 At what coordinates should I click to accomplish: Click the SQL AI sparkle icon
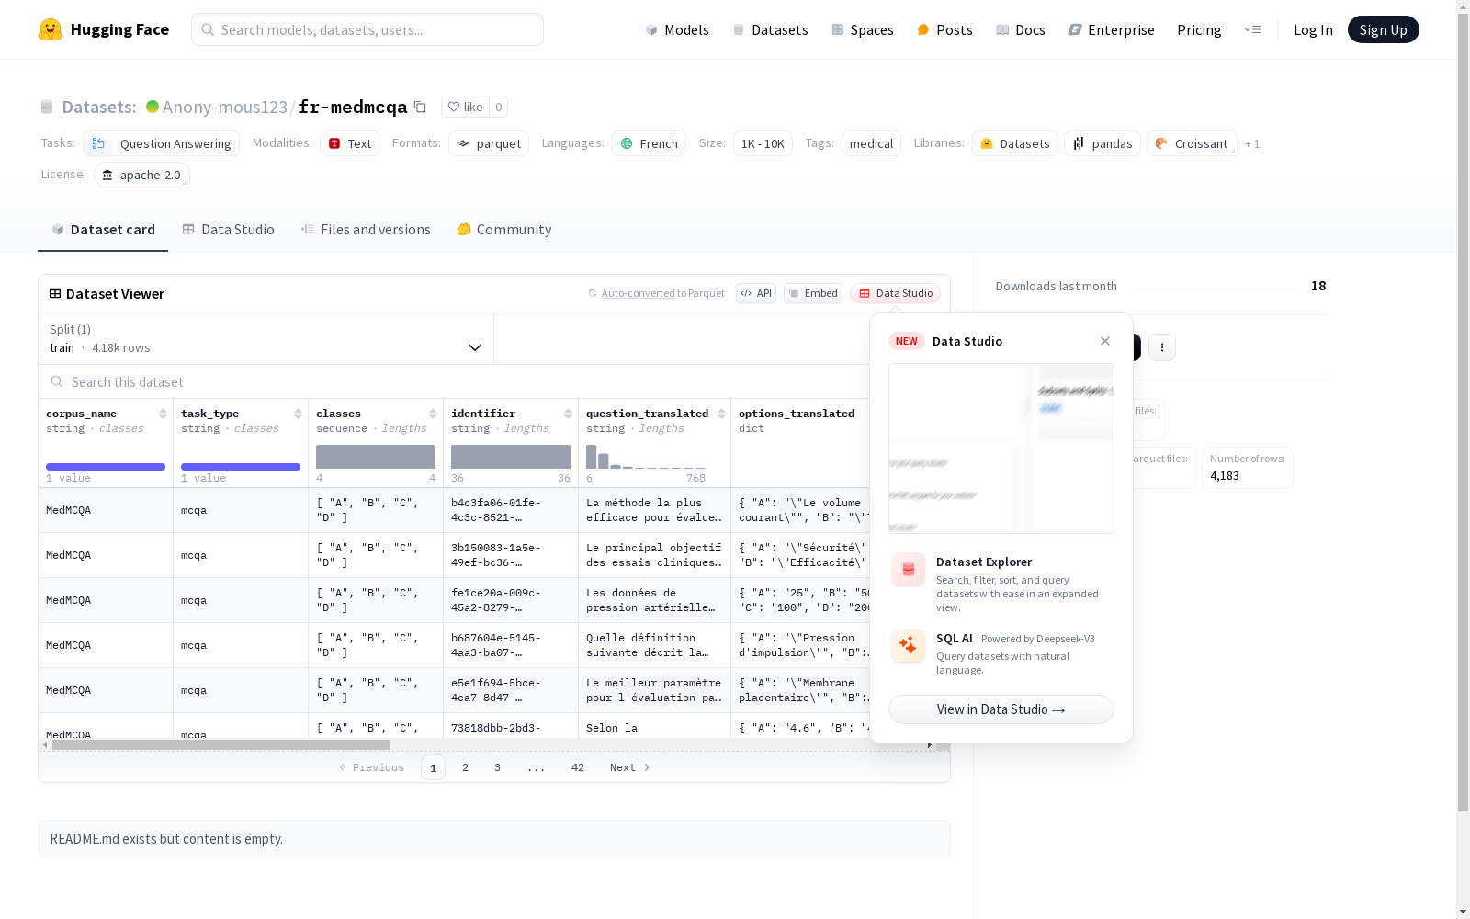(x=909, y=645)
